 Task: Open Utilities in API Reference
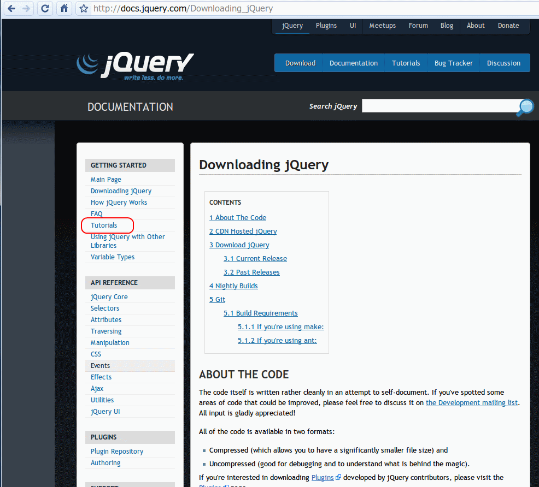102,400
